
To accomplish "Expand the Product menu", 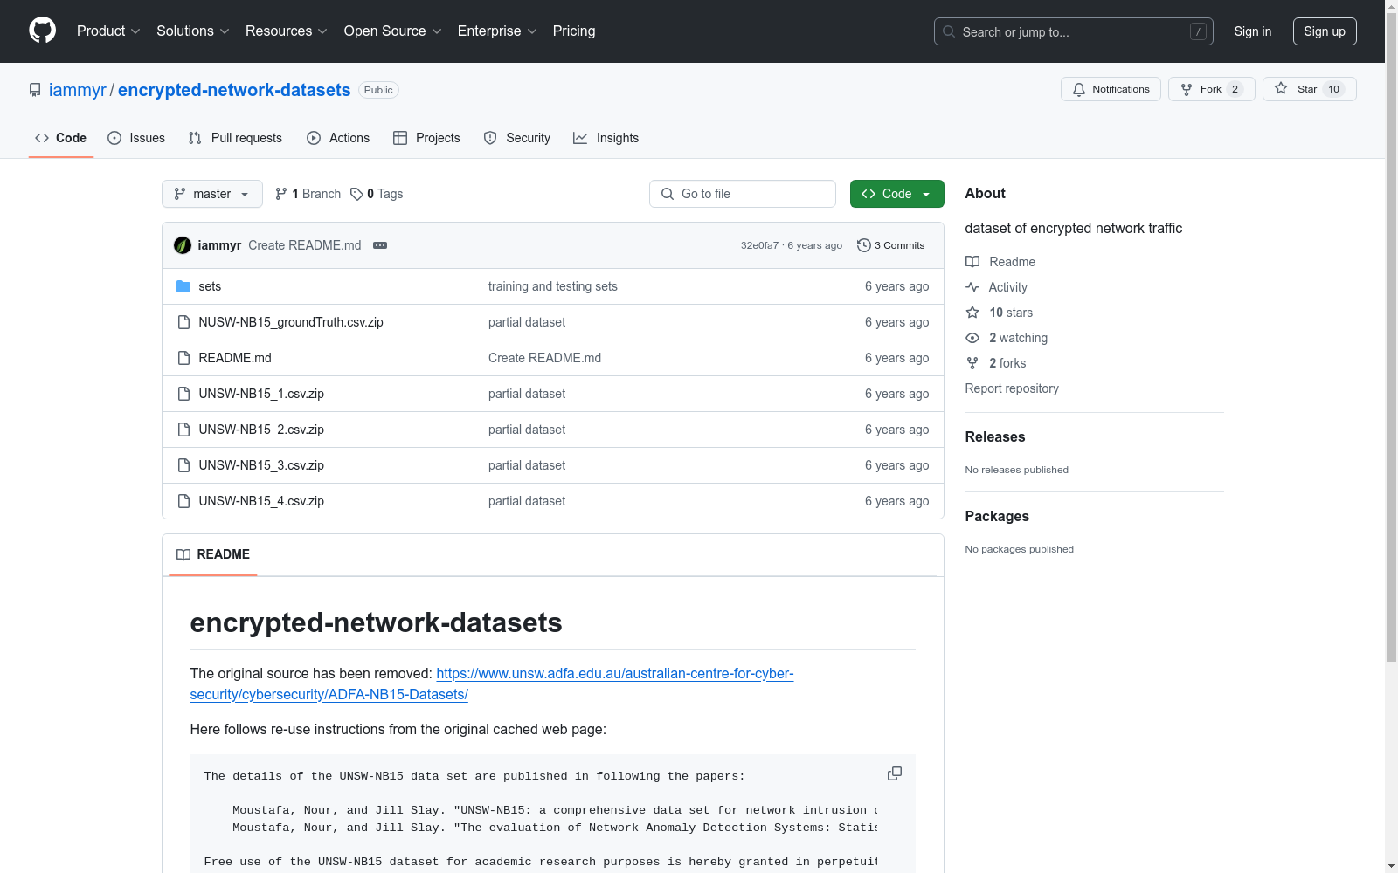I will pos(108,31).
